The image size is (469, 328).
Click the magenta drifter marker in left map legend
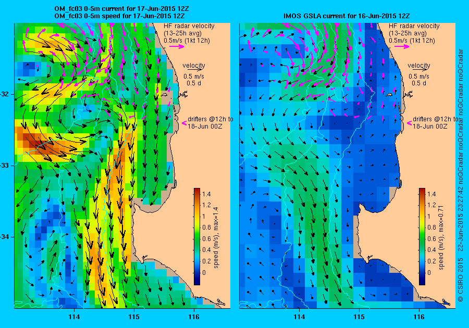coord(184,123)
